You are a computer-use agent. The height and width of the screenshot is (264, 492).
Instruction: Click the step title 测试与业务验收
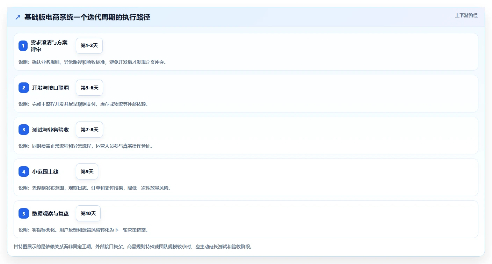tap(51, 130)
